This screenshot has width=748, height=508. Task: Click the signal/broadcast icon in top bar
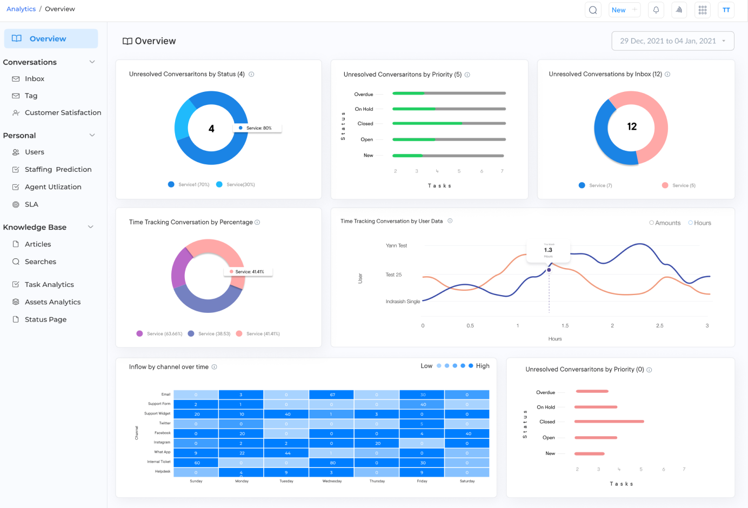click(x=679, y=10)
